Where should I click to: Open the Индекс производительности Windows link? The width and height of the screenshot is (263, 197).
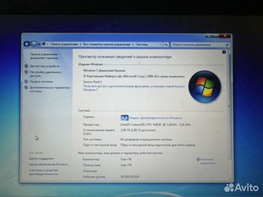[156, 118]
